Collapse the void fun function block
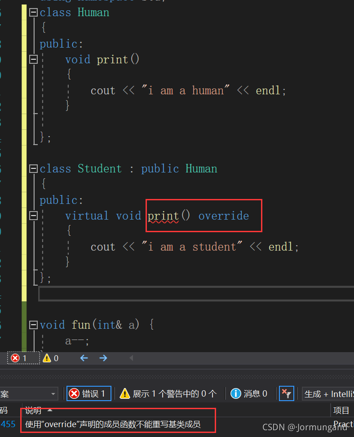 [33, 325]
